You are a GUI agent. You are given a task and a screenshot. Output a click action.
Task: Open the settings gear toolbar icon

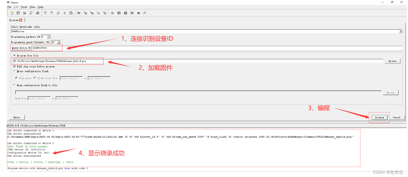point(37,13)
